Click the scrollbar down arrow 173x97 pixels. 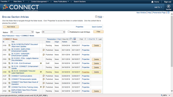[x=172, y=91]
